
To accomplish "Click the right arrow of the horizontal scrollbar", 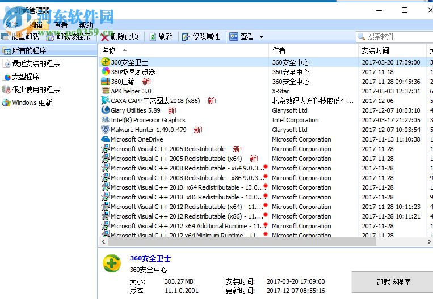I will pos(429,242).
